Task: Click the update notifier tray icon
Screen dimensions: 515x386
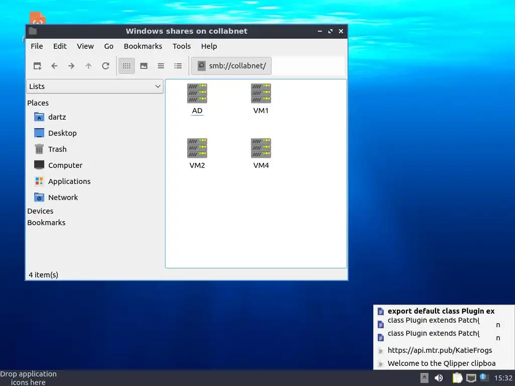Action: 484,377
